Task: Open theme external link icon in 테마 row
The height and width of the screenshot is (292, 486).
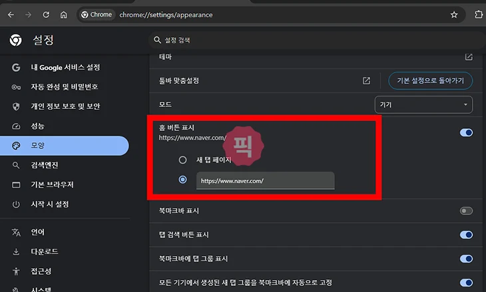Action: (x=469, y=57)
